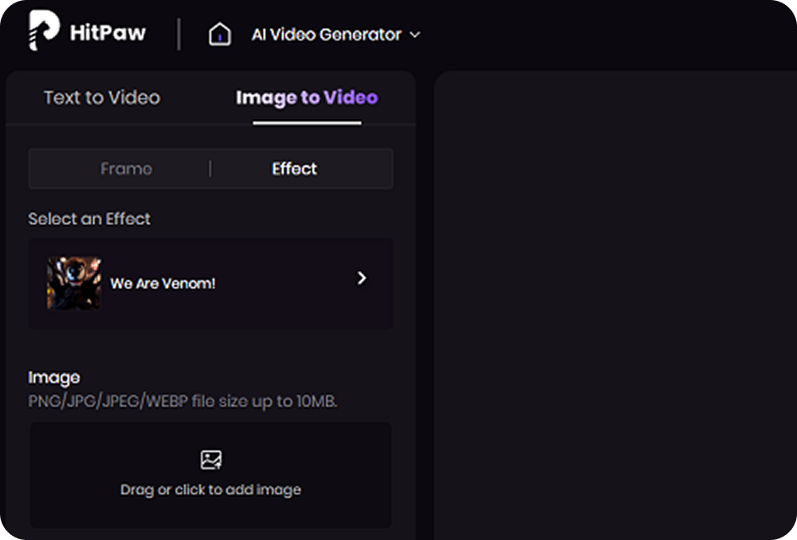Click the HitPaw brand name text
The width and height of the screenshot is (797, 540).
pos(108,33)
